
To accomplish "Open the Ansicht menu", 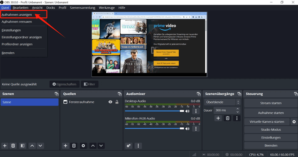I will tap(37, 7).
